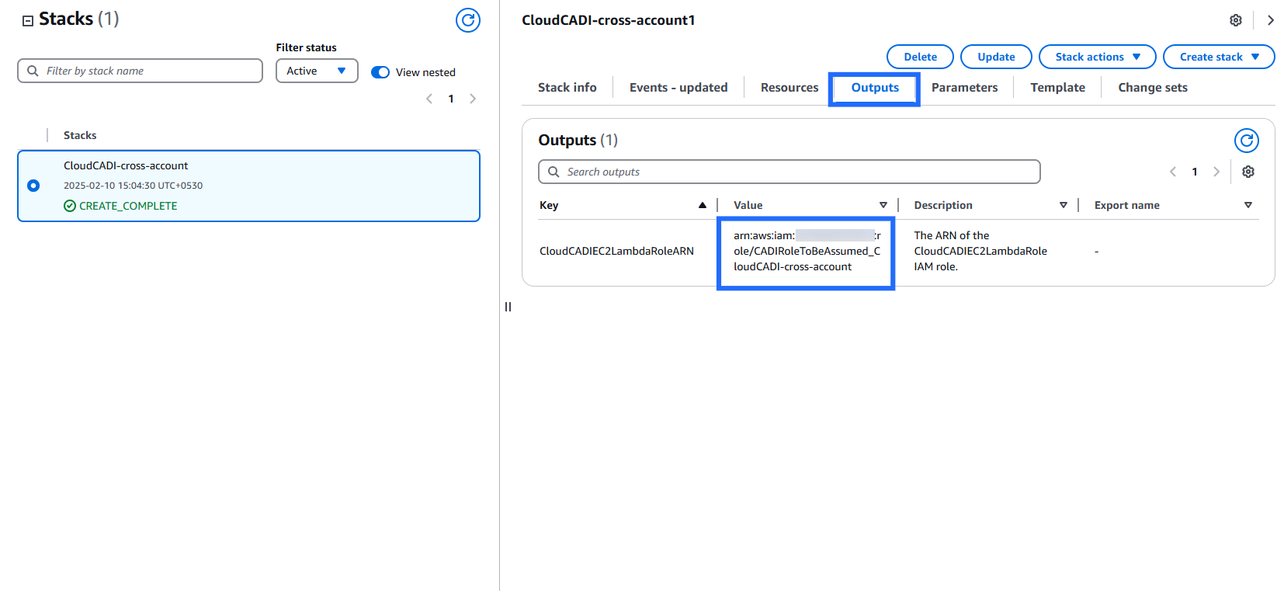The image size is (1284, 591).
Task: Click the Delete button
Action: point(920,57)
